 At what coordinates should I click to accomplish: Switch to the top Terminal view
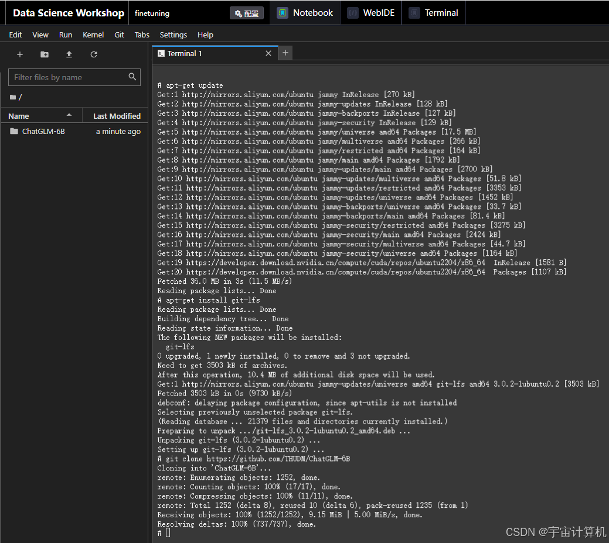click(434, 13)
